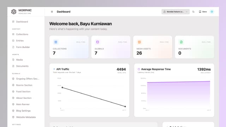Click the Media Assets count 26

139,53
